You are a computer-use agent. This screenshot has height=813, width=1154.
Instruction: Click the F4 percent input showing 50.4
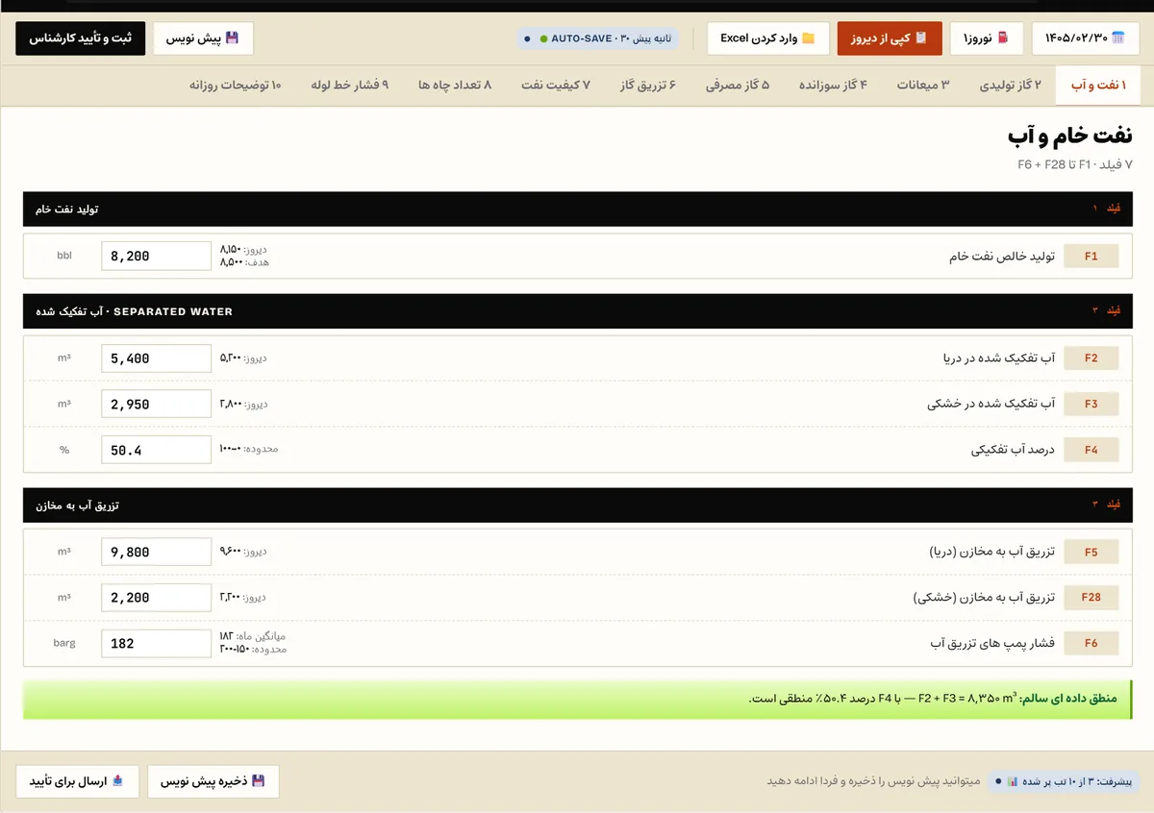(x=156, y=449)
